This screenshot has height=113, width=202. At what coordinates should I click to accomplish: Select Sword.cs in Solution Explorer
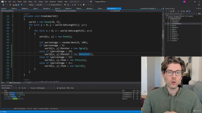pos(175,40)
